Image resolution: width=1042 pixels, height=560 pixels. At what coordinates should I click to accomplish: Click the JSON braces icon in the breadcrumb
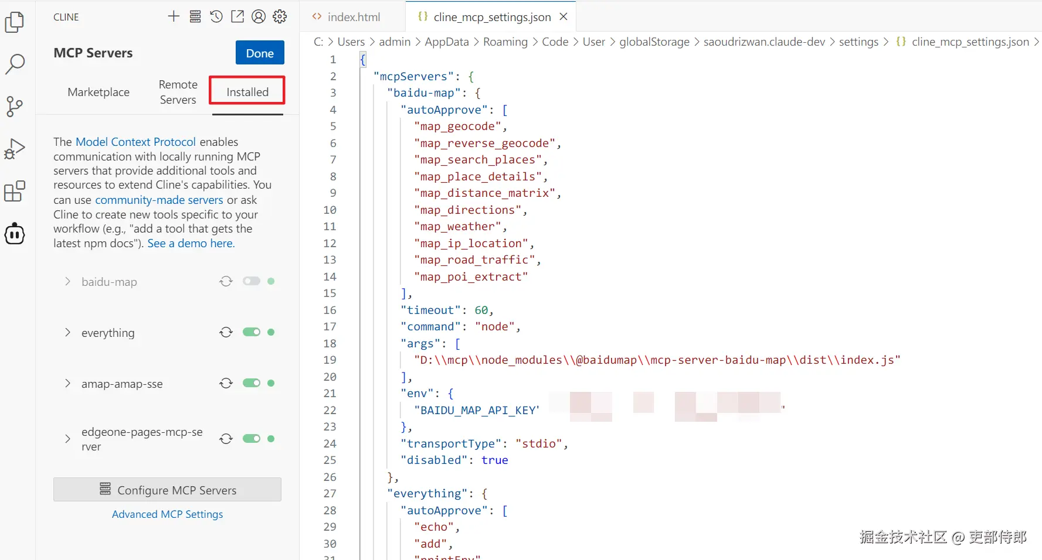click(901, 42)
